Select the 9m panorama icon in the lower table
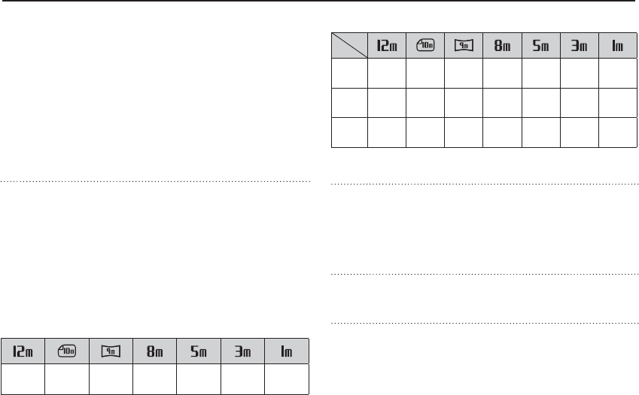Viewport: 639px width, 395px height. 111,351
